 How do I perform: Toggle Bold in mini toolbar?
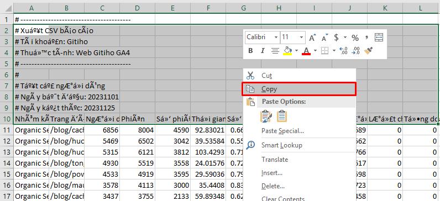(x=250, y=51)
